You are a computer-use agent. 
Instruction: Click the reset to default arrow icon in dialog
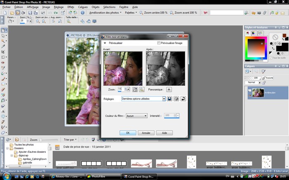pyautogui.click(x=183, y=99)
